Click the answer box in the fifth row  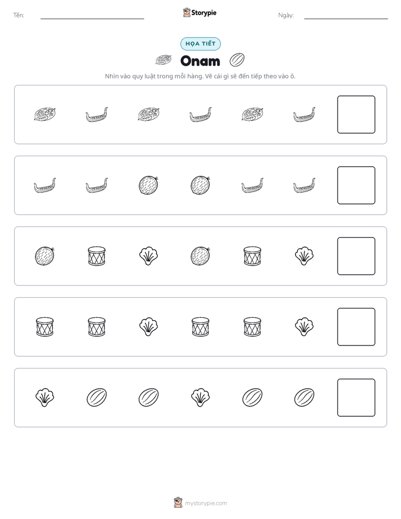pos(356,398)
